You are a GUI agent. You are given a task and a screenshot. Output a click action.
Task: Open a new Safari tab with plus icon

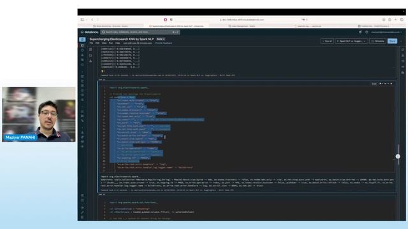(x=395, y=20)
